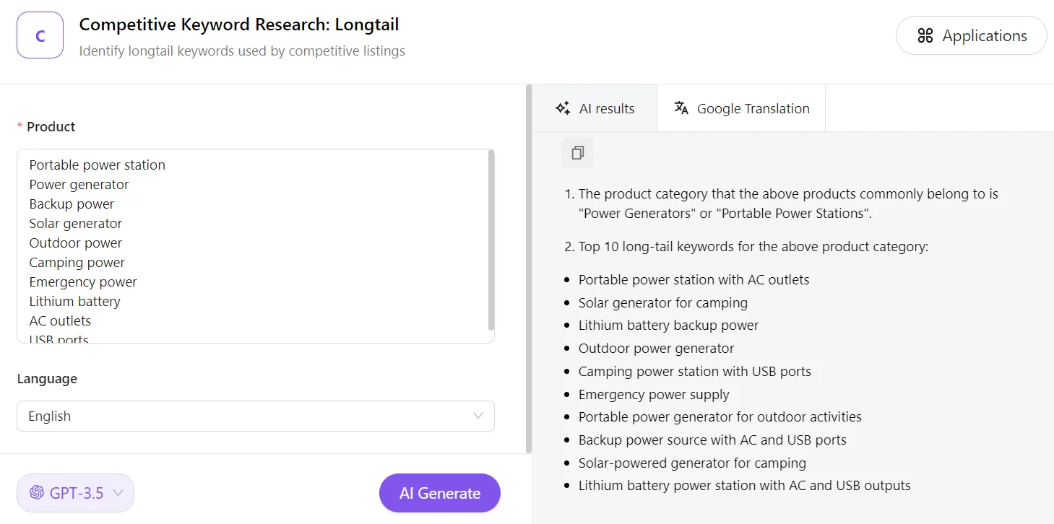
Task: Open the Applications button
Action: click(971, 36)
